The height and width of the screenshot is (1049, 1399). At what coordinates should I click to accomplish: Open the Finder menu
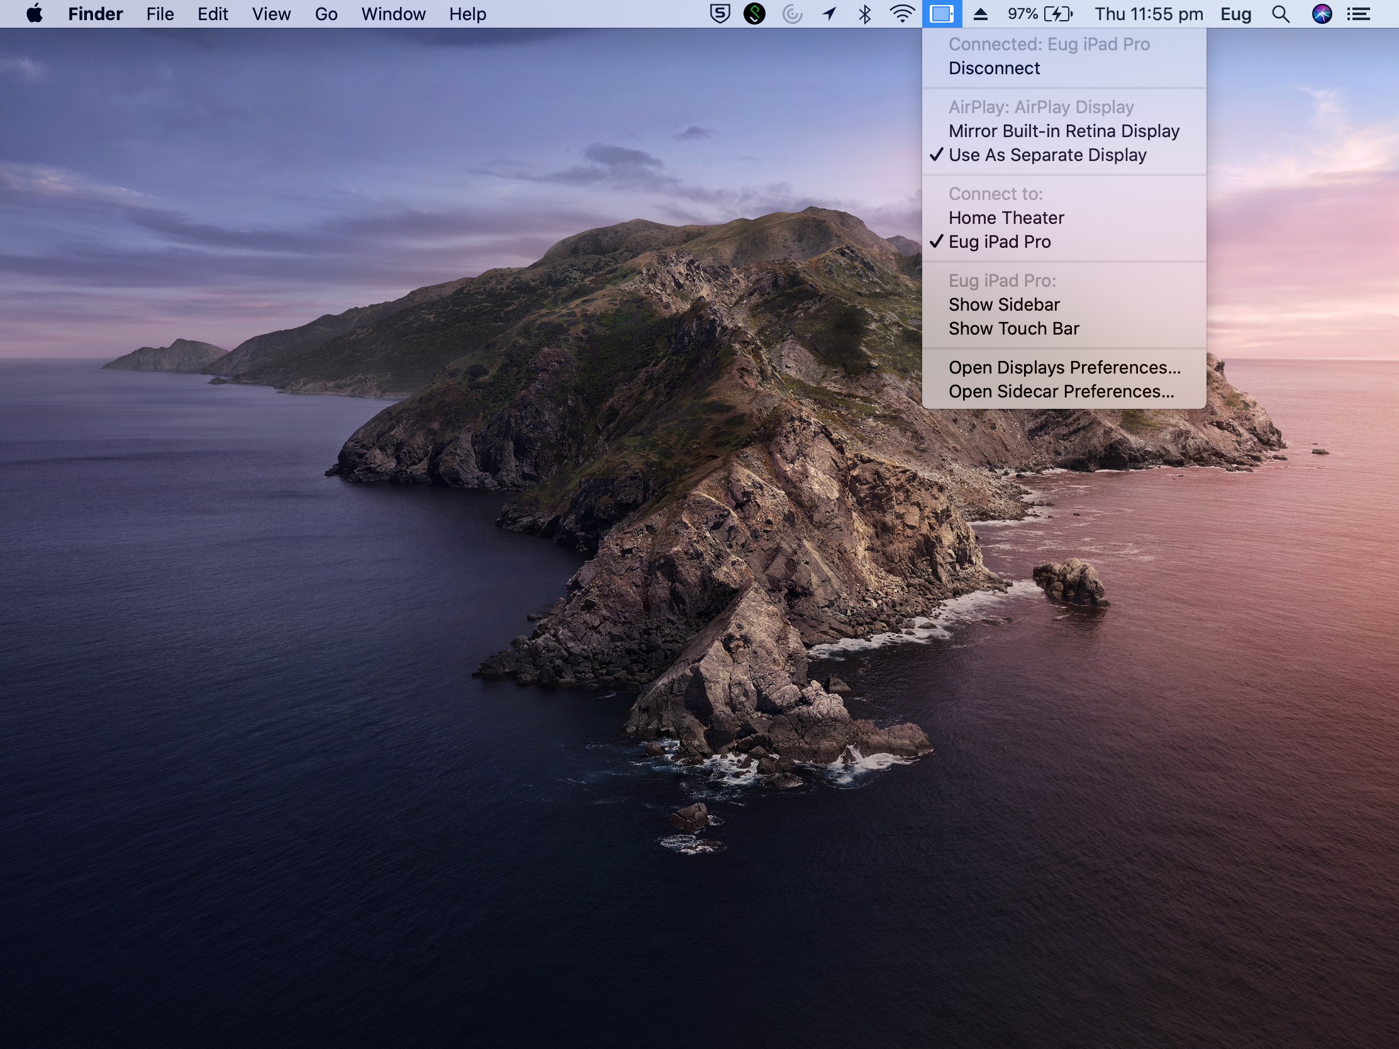(96, 14)
